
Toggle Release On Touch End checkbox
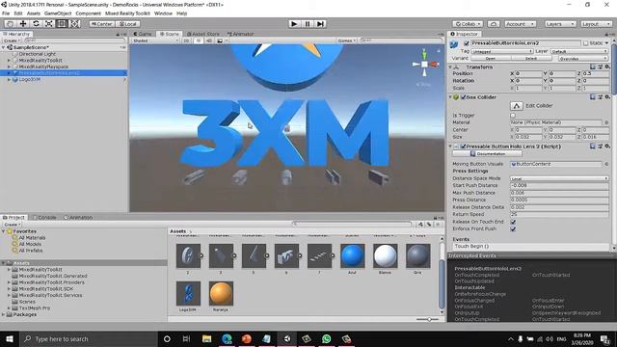tap(513, 222)
